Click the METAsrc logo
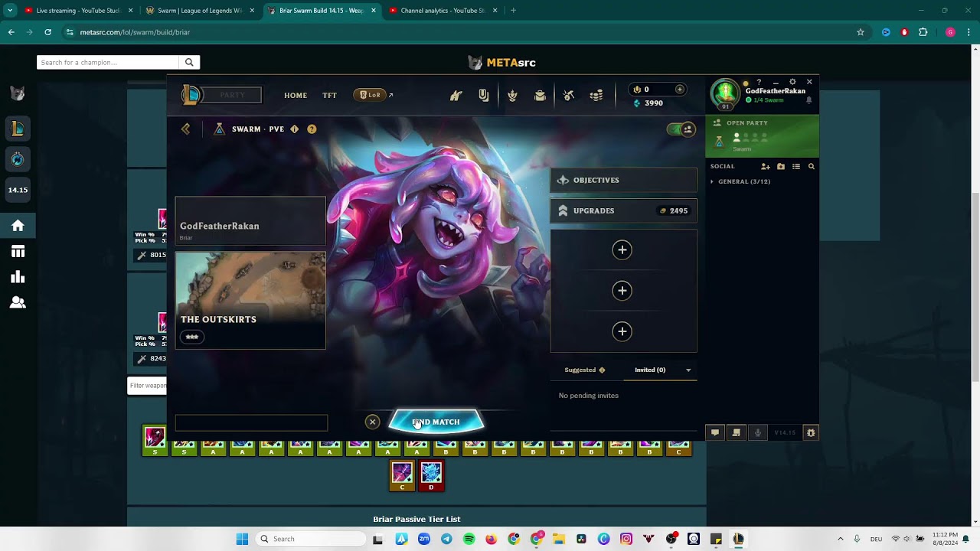Image resolution: width=980 pixels, height=551 pixels. tap(501, 63)
